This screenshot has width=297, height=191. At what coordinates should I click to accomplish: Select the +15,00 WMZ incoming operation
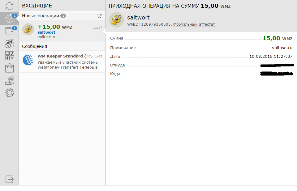(x=62, y=31)
